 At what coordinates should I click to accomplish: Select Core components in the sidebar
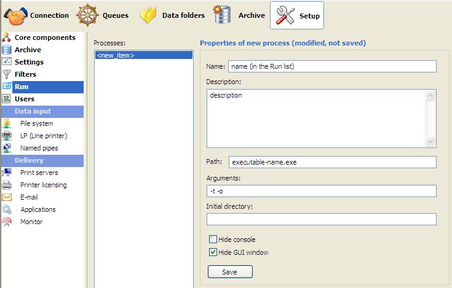click(44, 37)
